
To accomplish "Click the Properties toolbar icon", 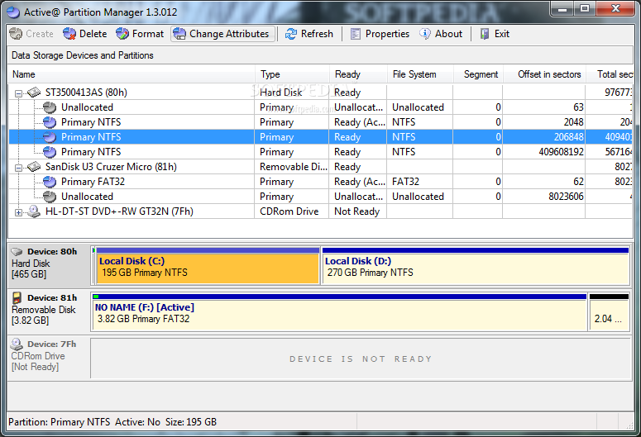I will pos(356,34).
